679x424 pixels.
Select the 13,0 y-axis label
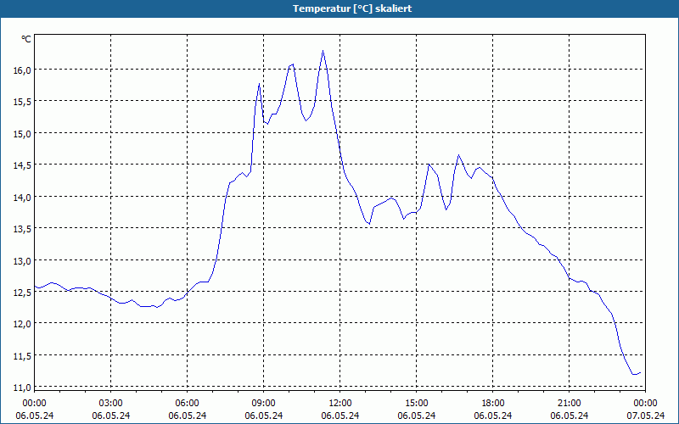[x=22, y=261]
